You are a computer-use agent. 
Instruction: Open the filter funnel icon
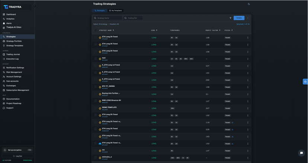tap(230, 18)
